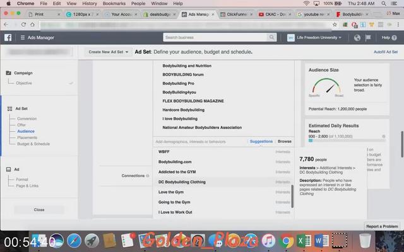Click the suggestions list scrollbar
The height and width of the screenshot is (252, 404).
tap(292, 197)
